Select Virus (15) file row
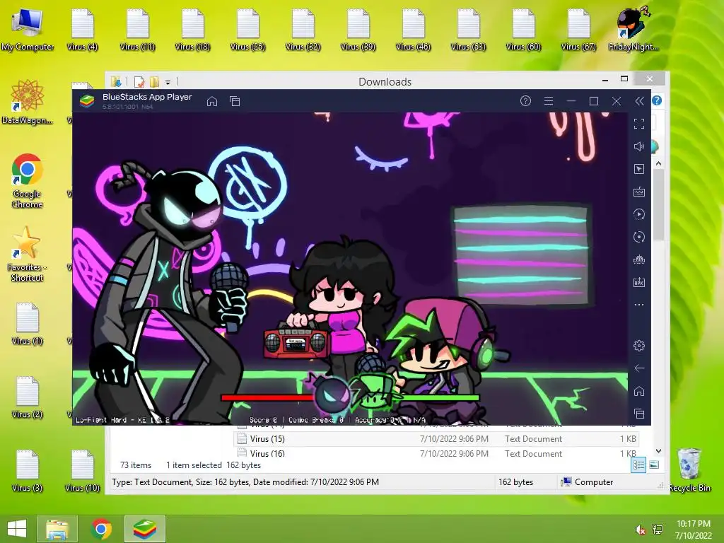724x543 pixels. pos(436,439)
